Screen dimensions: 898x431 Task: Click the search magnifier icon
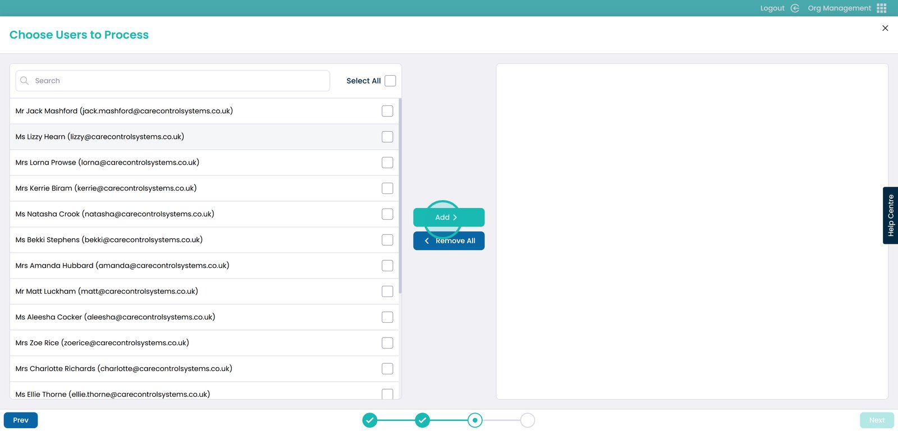pos(24,81)
